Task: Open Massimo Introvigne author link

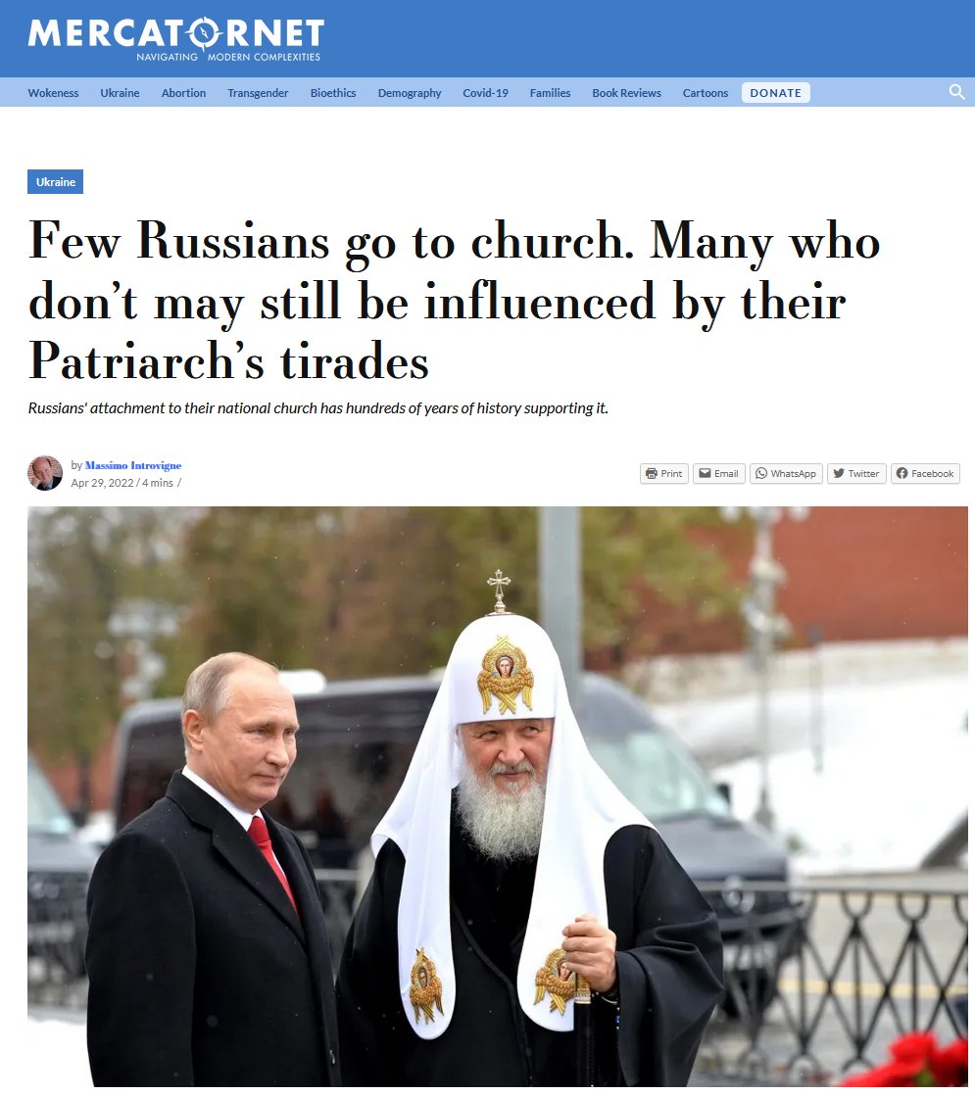Action: coord(133,465)
